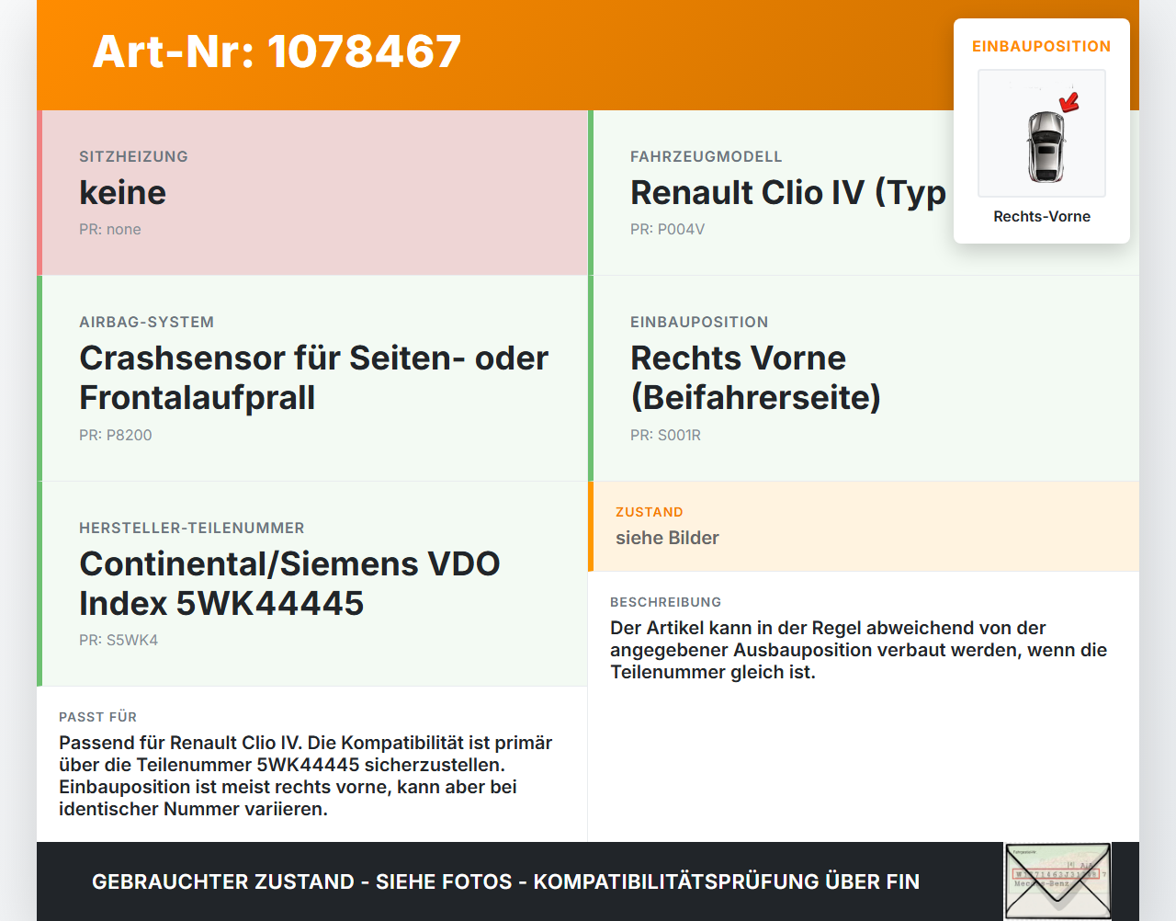
Task: Click the 'PR: P8200' code
Action: (116, 435)
